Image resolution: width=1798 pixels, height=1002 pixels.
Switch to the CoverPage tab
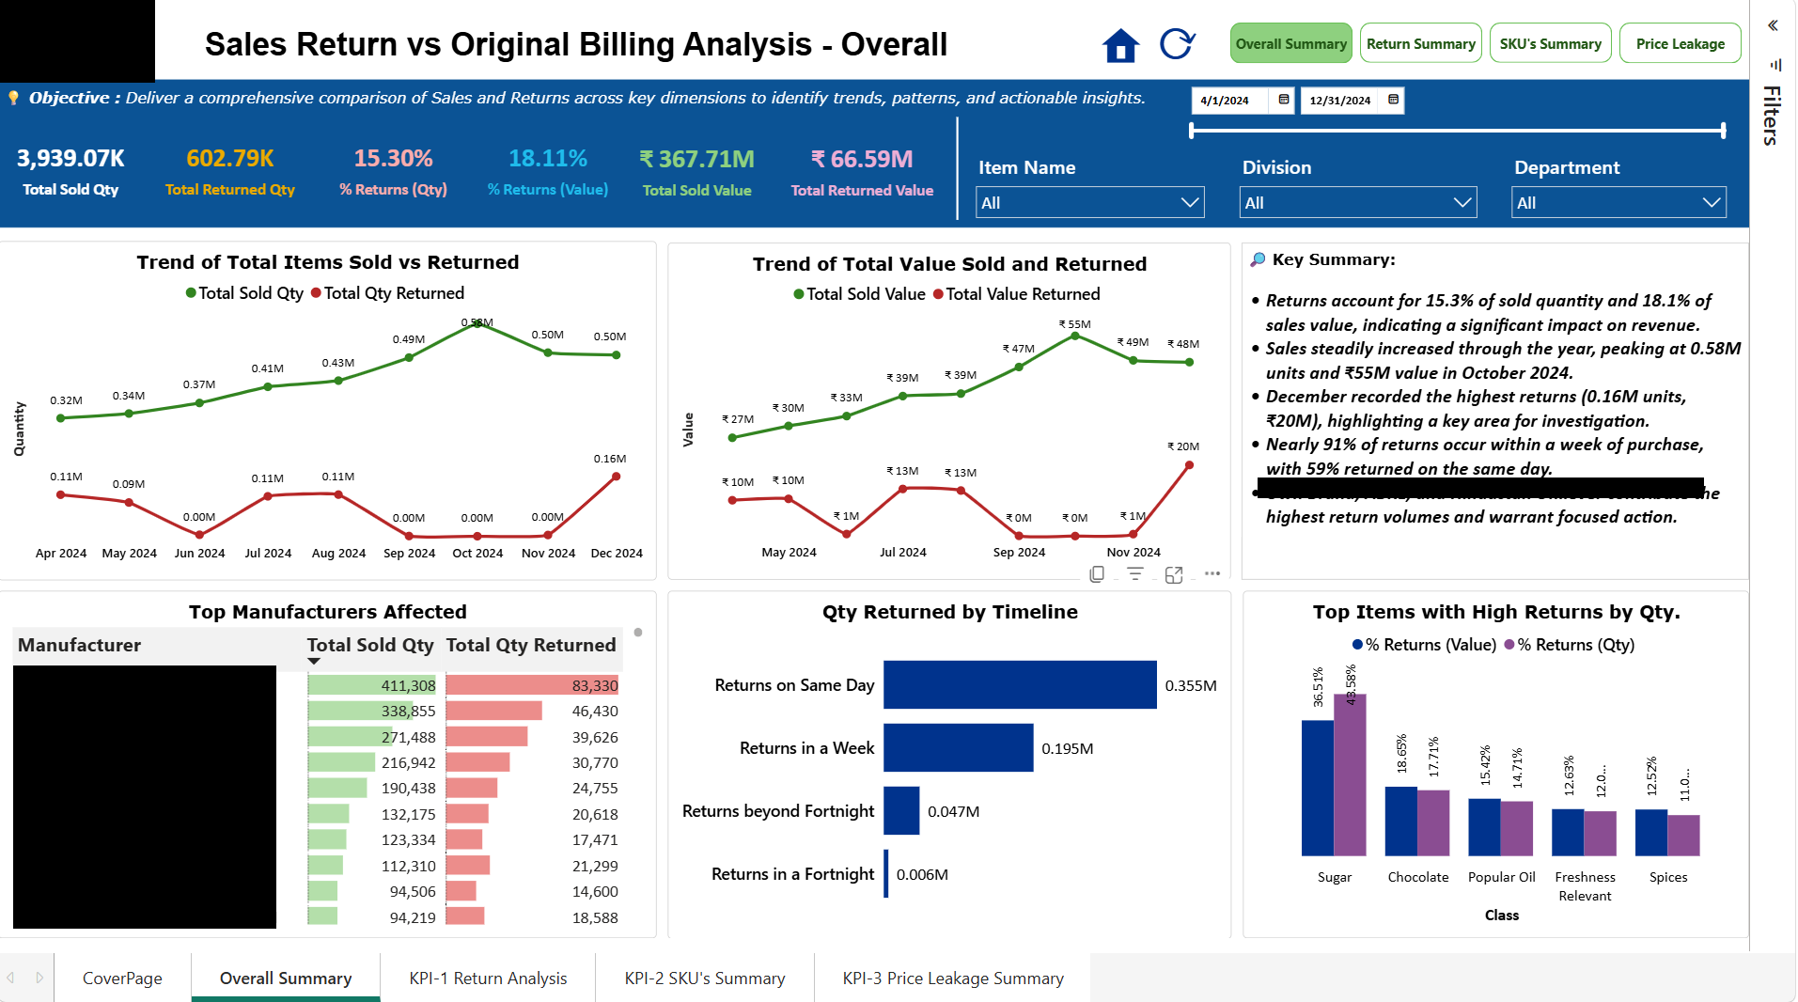[122, 978]
